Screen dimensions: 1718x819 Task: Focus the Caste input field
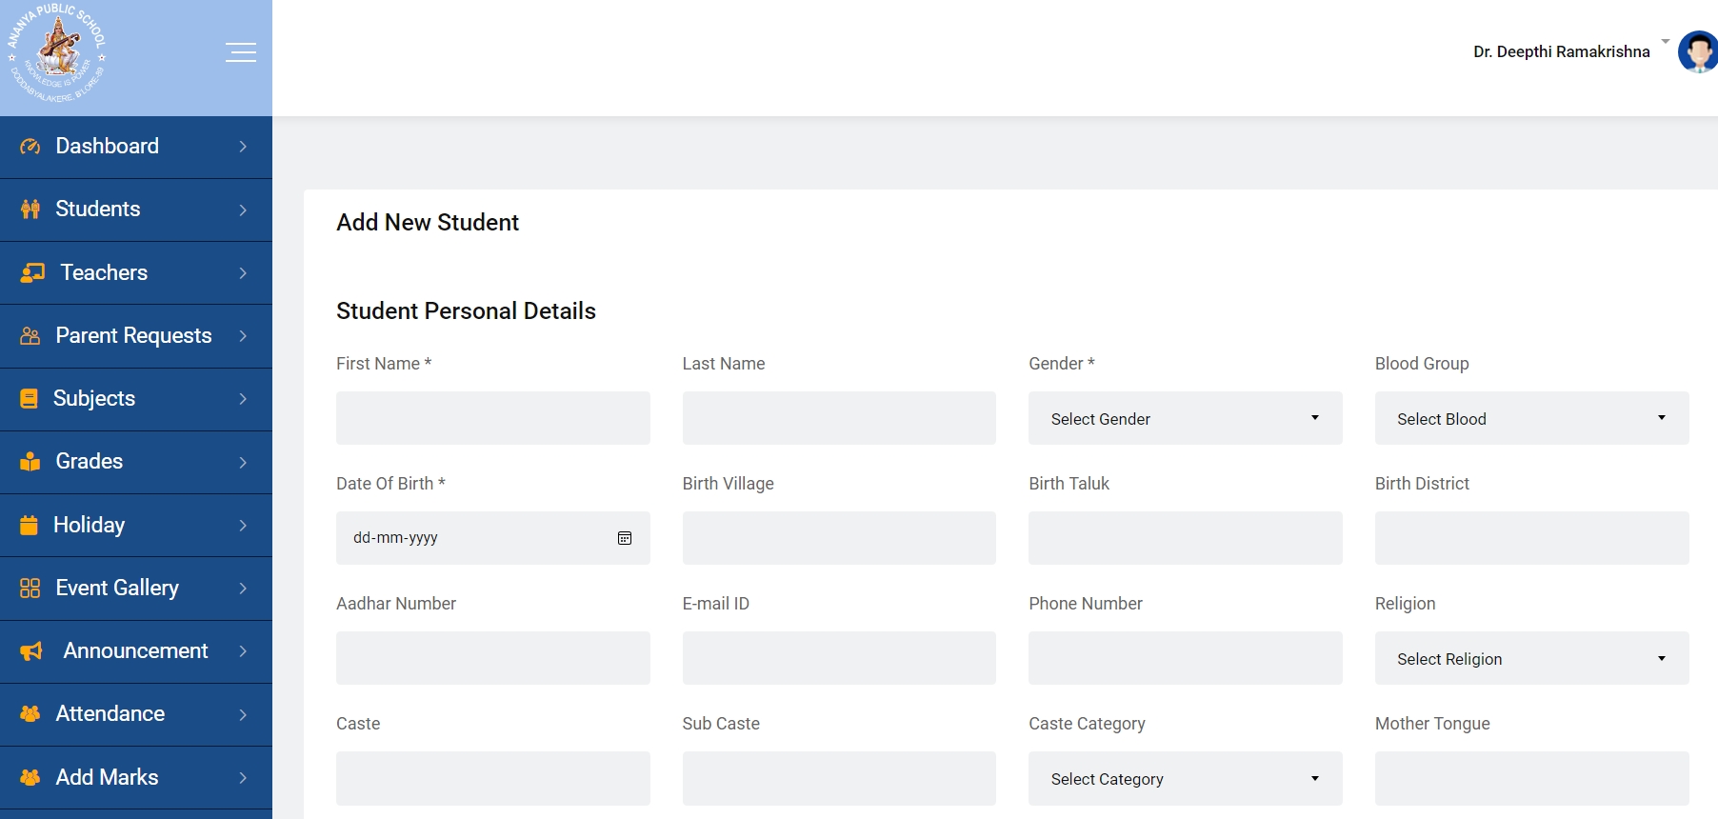click(x=492, y=778)
